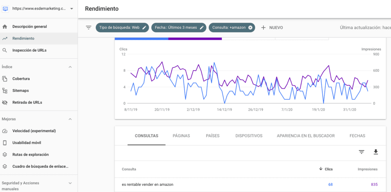Toggle the purple impressions metric card
This screenshot has height=192, width=391.
pos(195,39)
